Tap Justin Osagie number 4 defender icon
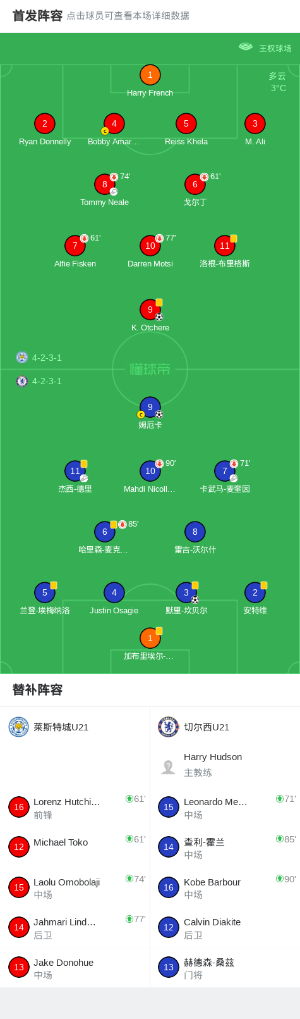This screenshot has height=1019, width=300. coord(114,592)
